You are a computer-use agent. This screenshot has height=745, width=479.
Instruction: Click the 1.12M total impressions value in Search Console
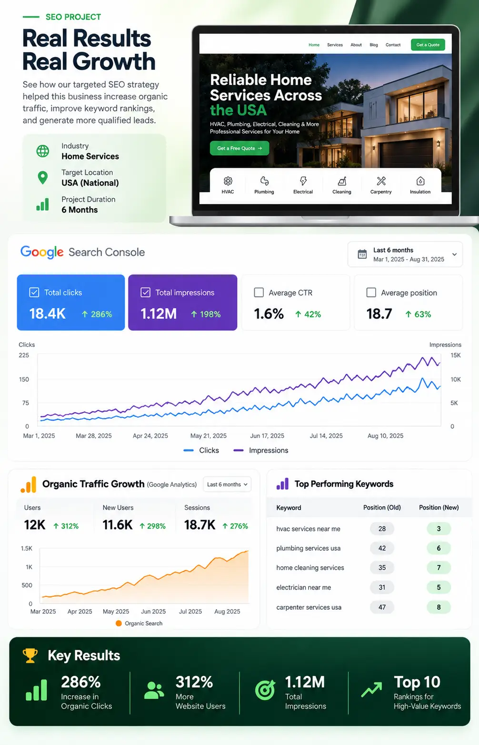(x=159, y=314)
